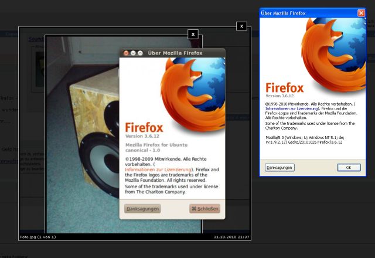The image size is (375, 258).
Task: Click the text 'Mozilla Firefox for Ubuntu'
Action: [x=156, y=145]
